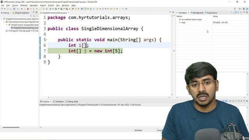
Task: Select the Console tab
Action: pos(45,101)
